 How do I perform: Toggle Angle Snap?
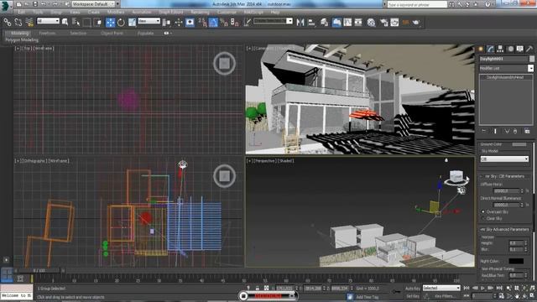[213, 23]
